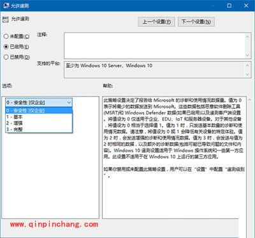
Task: Click the comment box scroll up arrow
Action: [247, 36]
